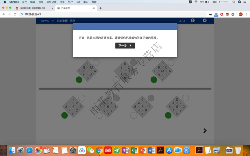This screenshot has height=156, width=250.
Task: Select the green circle under the left puzzle diamond
Action: click(79, 79)
